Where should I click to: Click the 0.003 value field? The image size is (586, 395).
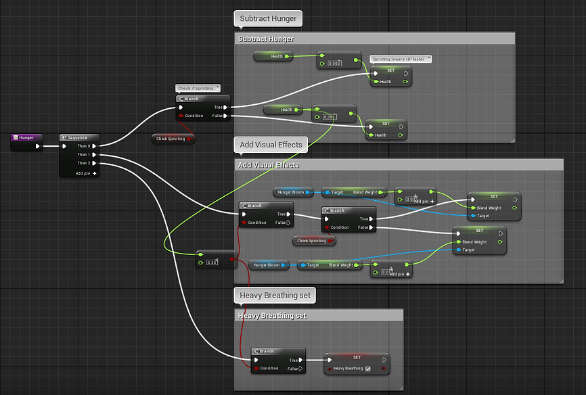334,64
